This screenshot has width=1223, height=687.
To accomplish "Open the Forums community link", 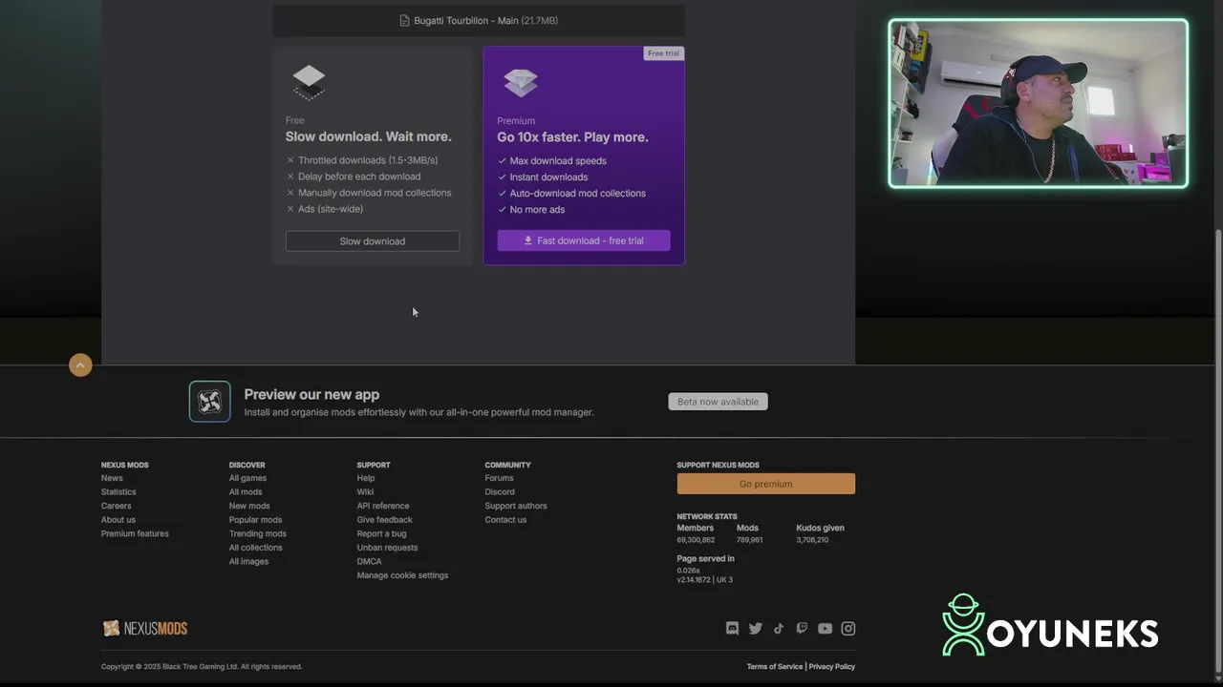I will coord(499,478).
